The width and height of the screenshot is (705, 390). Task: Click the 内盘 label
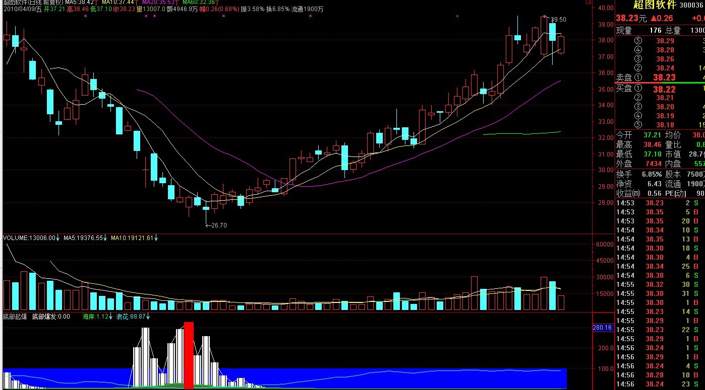click(673, 164)
